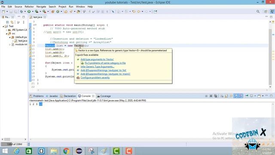The width and height of the screenshot is (275, 155).
Task: Click Add @SuppressWarnings 'rawtypes' to 'list'
Action: (103, 70)
